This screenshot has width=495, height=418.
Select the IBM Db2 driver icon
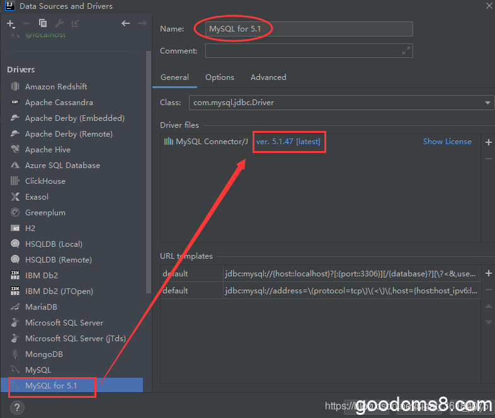pos(15,275)
